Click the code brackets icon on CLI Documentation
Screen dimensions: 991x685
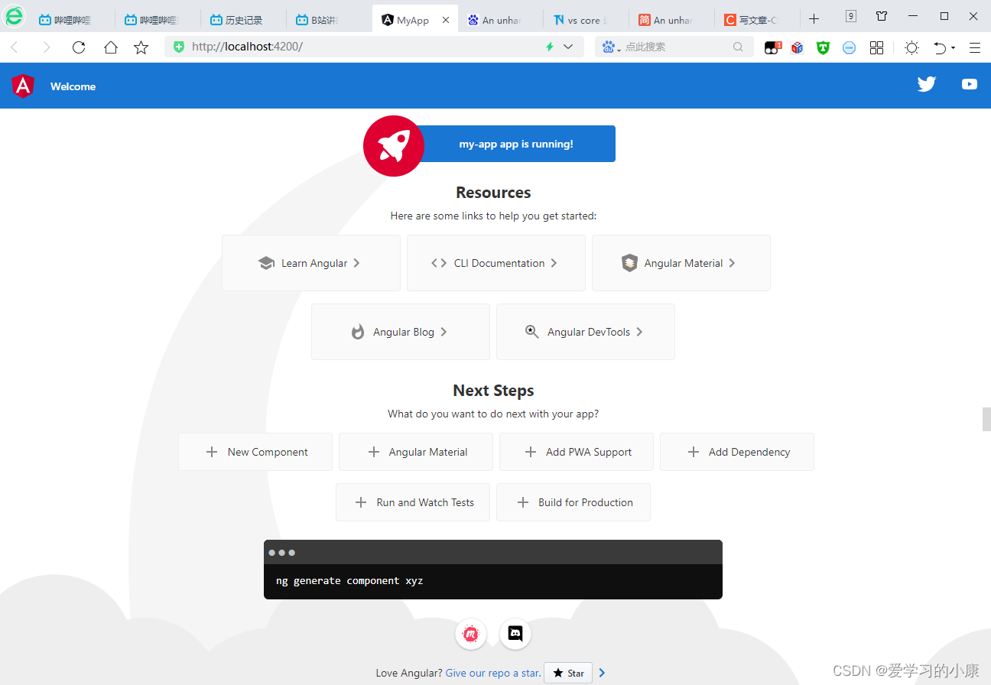click(x=439, y=263)
